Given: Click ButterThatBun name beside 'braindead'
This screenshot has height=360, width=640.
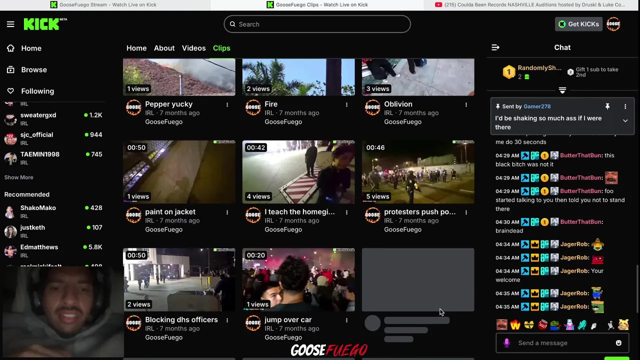Looking at the screenshot, I should tap(581, 222).
